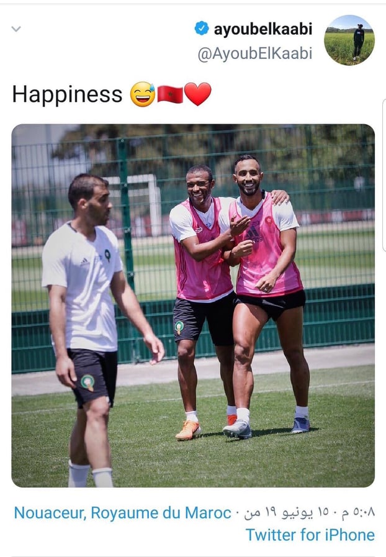Screen dimensions: 386x557
Task: Tap the Moroccan flag emoji
Action: tap(170, 94)
